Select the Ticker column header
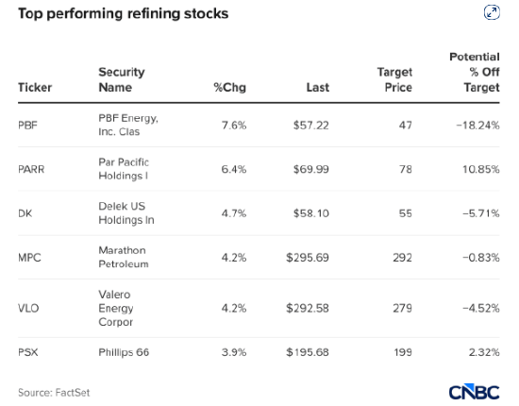Screen dimensions: 519x406 coord(35,88)
